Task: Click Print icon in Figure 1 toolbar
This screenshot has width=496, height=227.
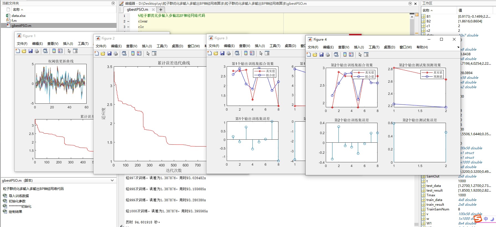Action: (x=37, y=51)
